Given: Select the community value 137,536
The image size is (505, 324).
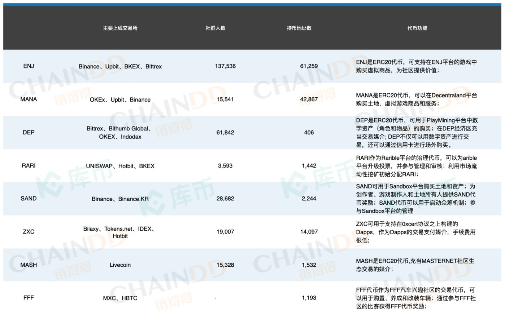Looking at the screenshot, I should coord(225,66).
